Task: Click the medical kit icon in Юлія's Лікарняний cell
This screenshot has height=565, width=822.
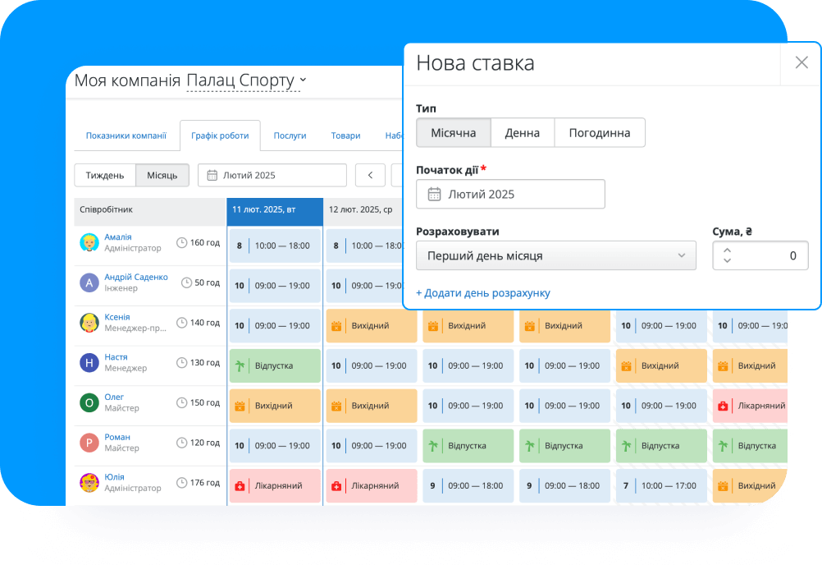Action: (x=240, y=486)
